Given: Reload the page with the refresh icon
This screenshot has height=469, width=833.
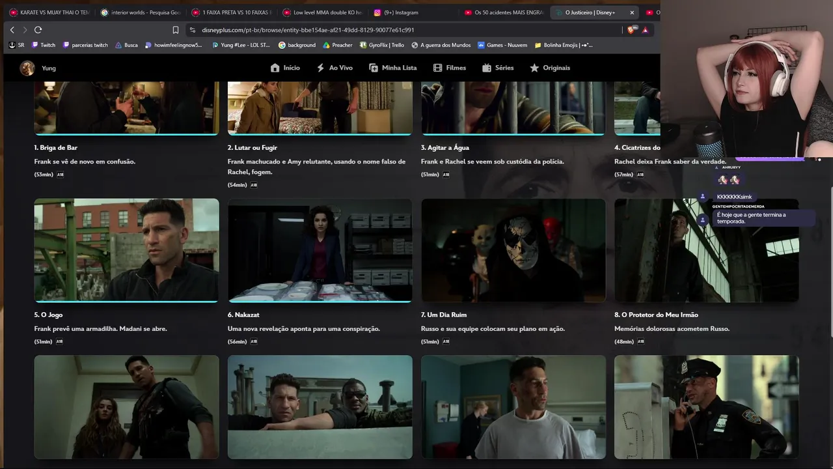Looking at the screenshot, I should click(x=38, y=30).
